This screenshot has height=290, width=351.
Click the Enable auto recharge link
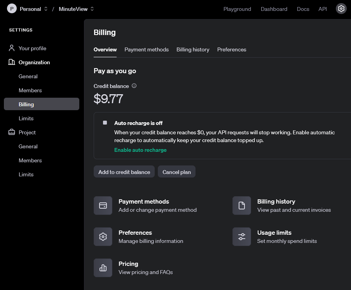click(x=140, y=149)
